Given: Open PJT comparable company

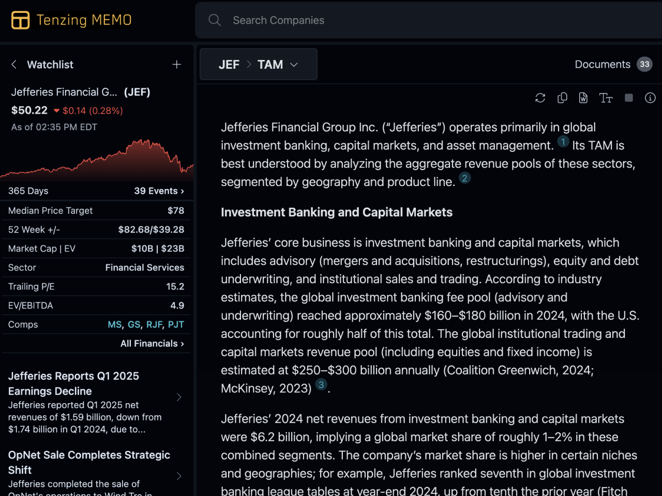Looking at the screenshot, I should coord(176,324).
